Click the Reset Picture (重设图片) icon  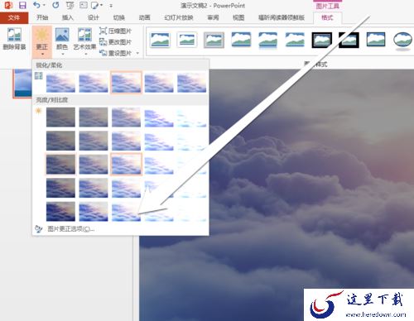[x=103, y=52]
